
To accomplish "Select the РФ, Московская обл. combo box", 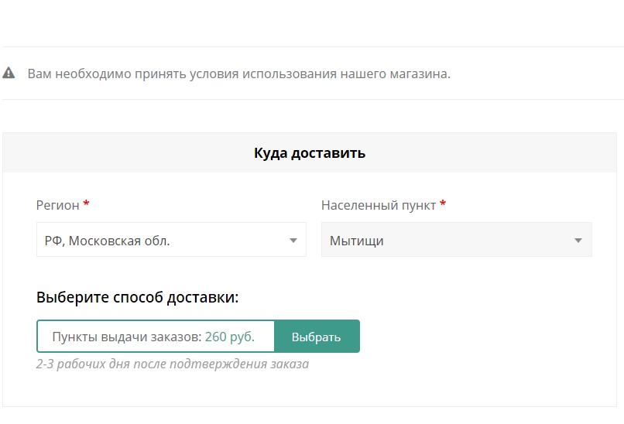I will [171, 239].
